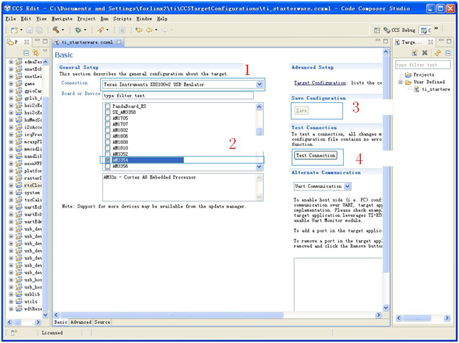
Task: Click the Last Edit Location arrow icon
Action: coord(139,30)
